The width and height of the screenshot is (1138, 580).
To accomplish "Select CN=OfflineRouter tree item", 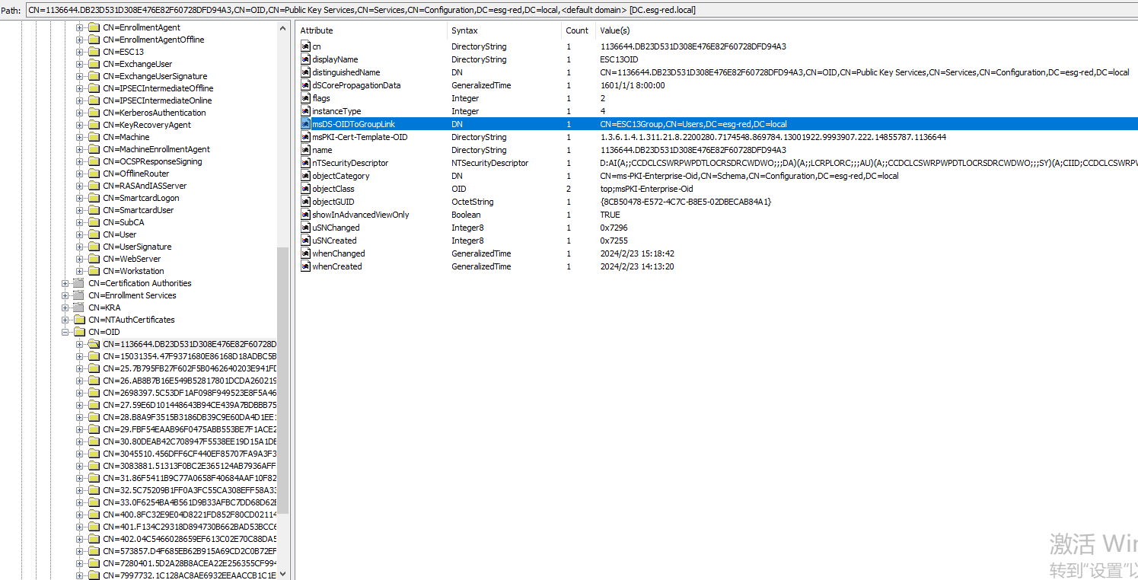I will [136, 174].
